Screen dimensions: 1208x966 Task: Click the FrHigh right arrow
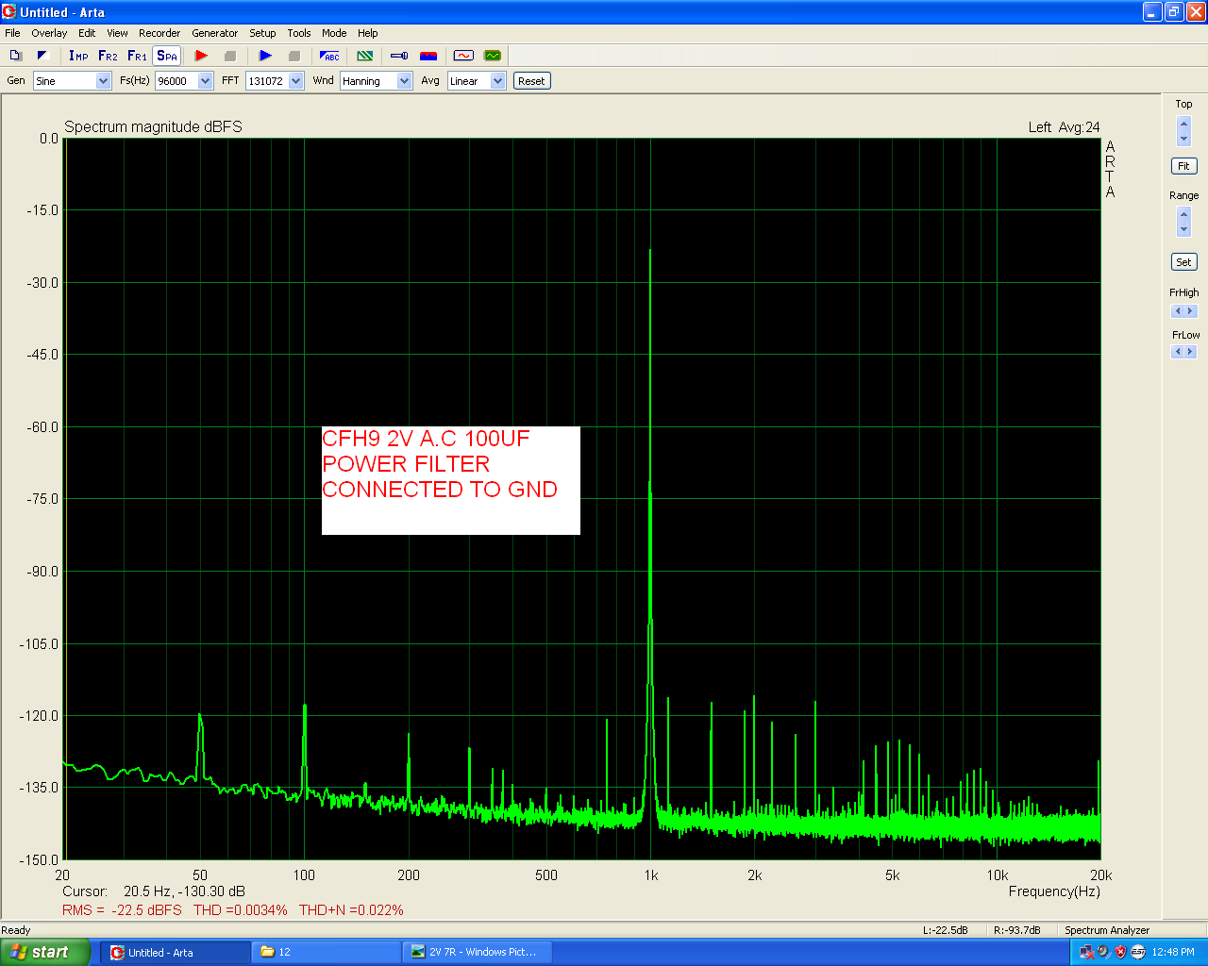(x=1191, y=311)
